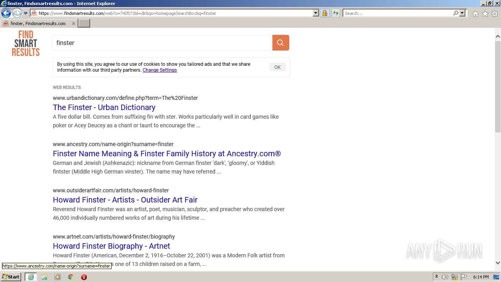Open the Change Settings link
501x282 pixels.
coord(160,70)
